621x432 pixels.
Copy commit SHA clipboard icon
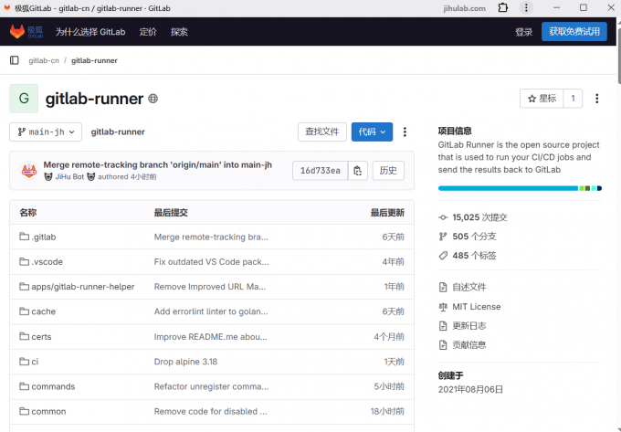358,171
